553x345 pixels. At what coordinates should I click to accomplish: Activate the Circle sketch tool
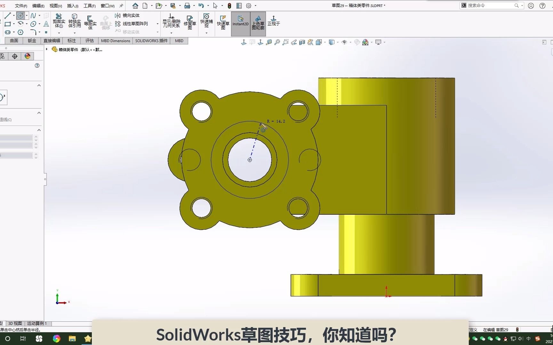click(20, 15)
